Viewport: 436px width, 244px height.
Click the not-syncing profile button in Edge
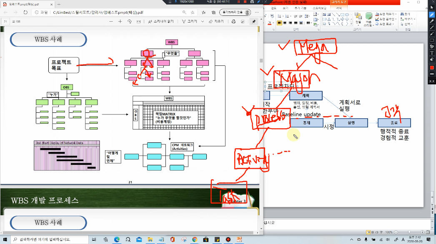click(x=235, y=12)
